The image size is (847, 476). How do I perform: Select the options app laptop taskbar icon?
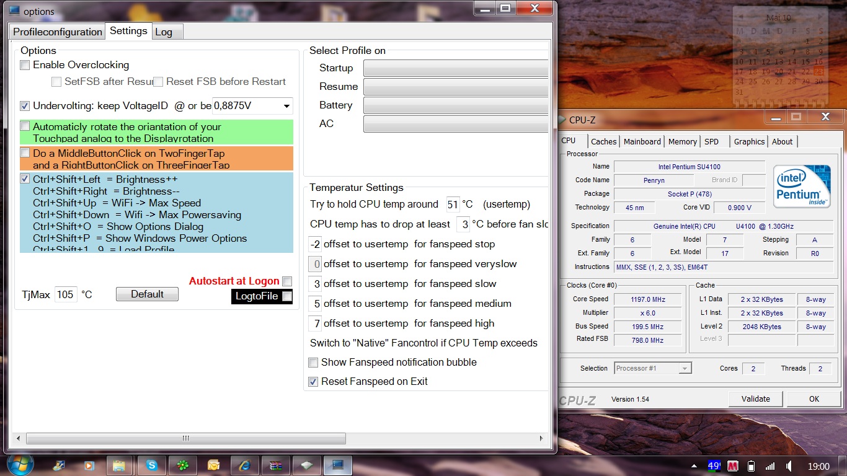point(338,465)
